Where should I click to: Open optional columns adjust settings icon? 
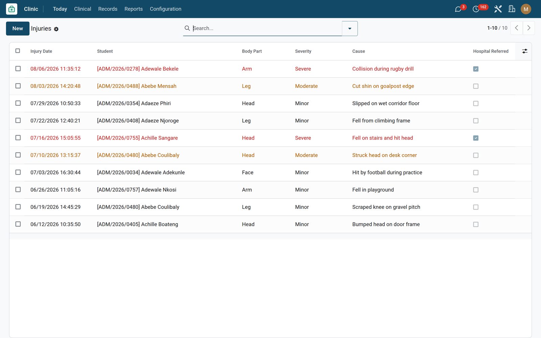[524, 51]
